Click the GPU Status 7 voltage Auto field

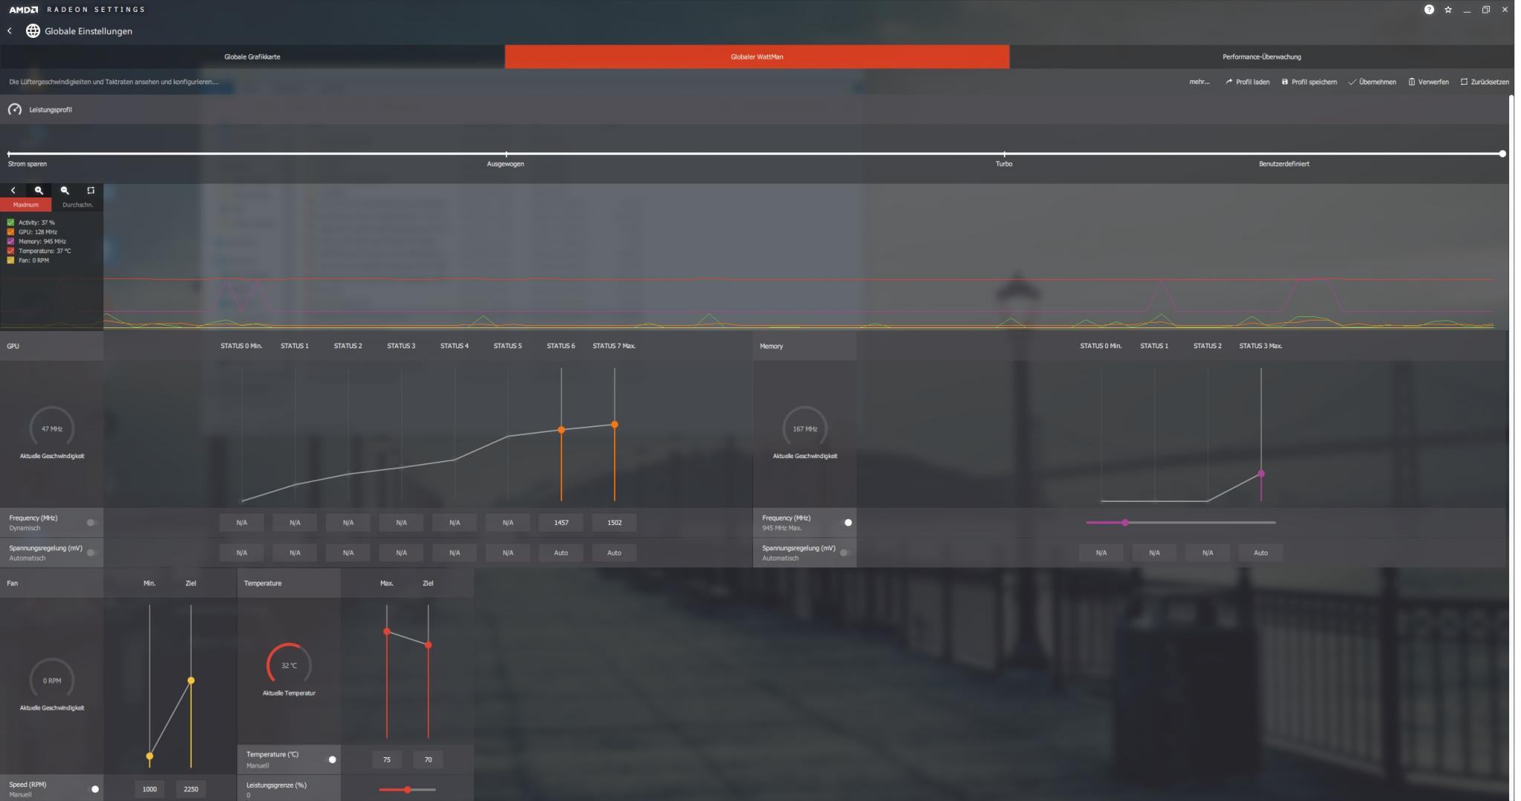pos(614,553)
